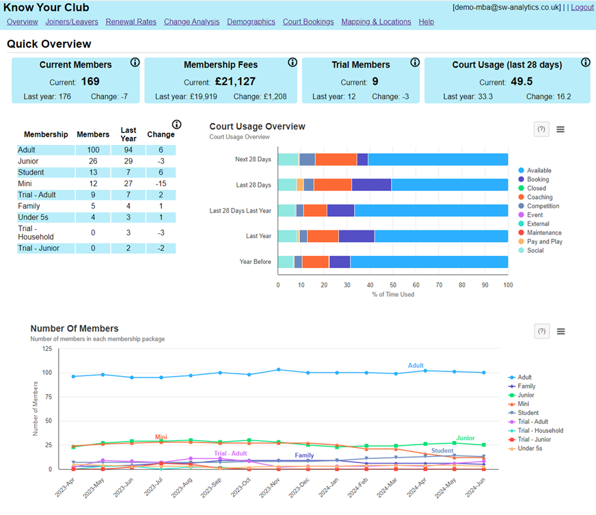Open Number Of Members chart hamburger menu
Viewport: 596px width, 515px height.
click(560, 331)
